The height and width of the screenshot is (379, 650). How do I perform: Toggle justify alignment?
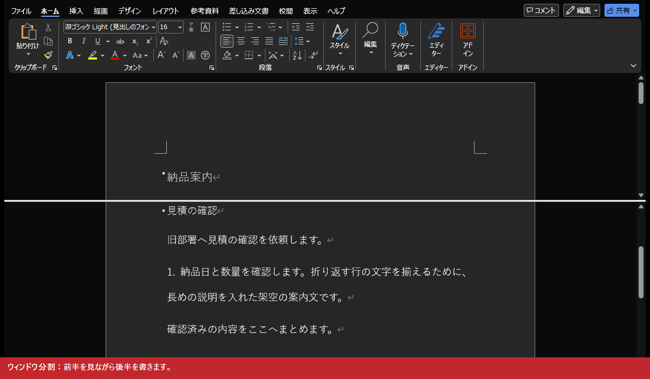pos(269,41)
